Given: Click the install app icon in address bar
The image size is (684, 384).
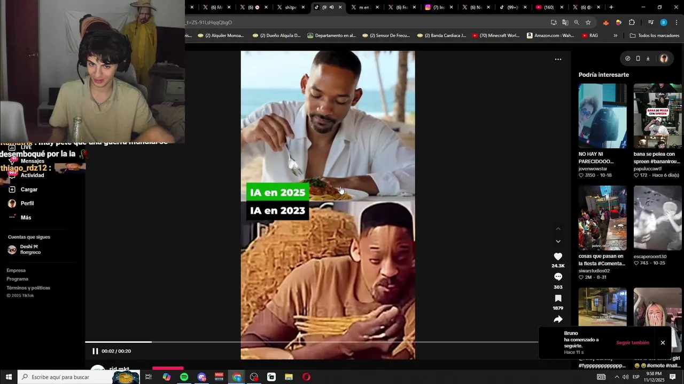Looking at the screenshot, I should tap(554, 22).
